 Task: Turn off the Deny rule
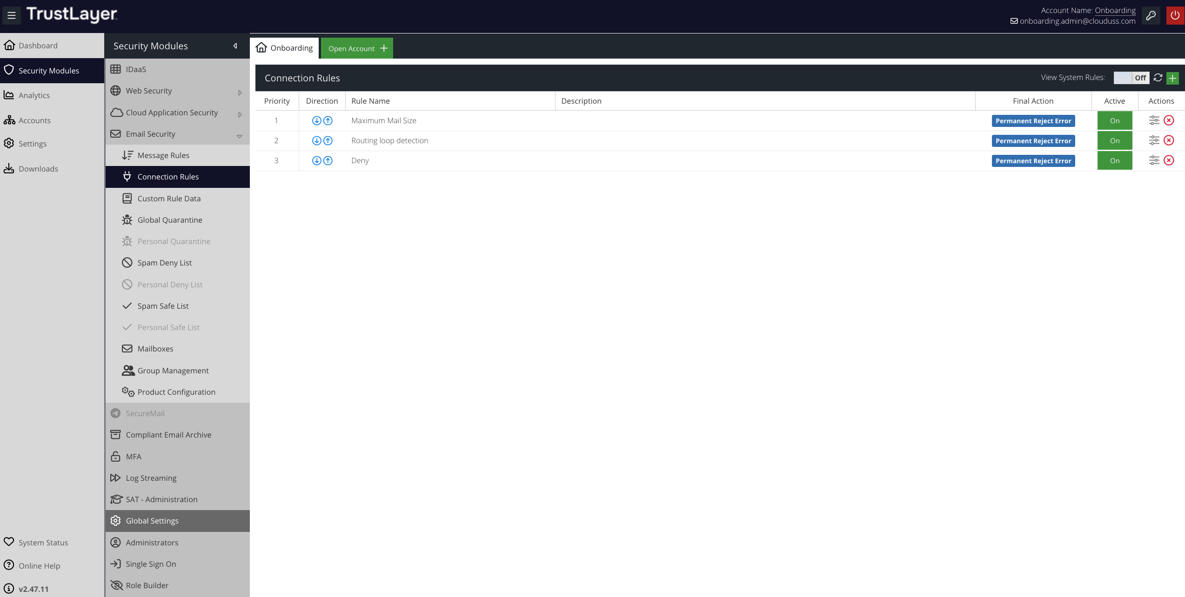click(1114, 161)
